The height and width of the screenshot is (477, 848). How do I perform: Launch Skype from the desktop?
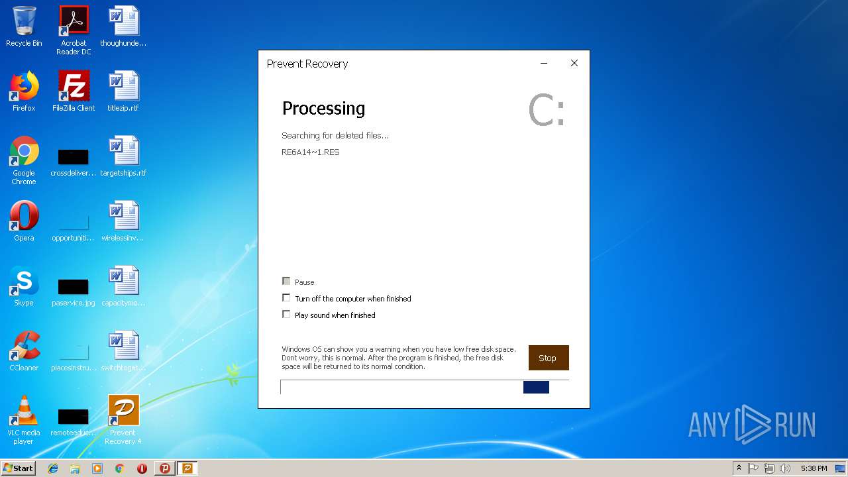pyautogui.click(x=24, y=286)
